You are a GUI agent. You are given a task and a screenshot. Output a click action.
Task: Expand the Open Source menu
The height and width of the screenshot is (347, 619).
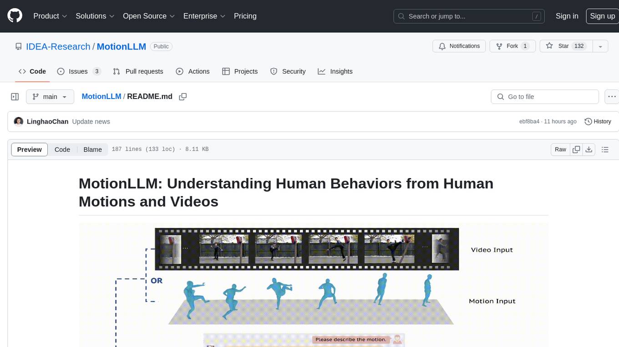point(149,16)
